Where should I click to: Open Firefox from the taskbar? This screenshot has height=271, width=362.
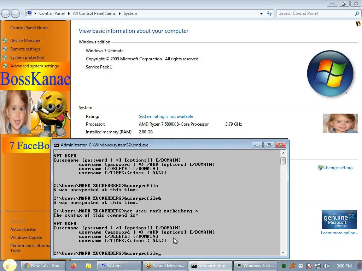tap(74, 266)
